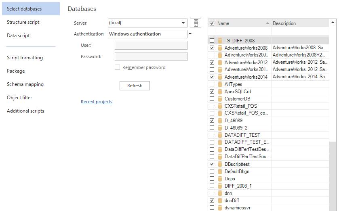Check the CustomerDB database checkbox
Viewport: 339px width, 211px height.
pos(212,99)
